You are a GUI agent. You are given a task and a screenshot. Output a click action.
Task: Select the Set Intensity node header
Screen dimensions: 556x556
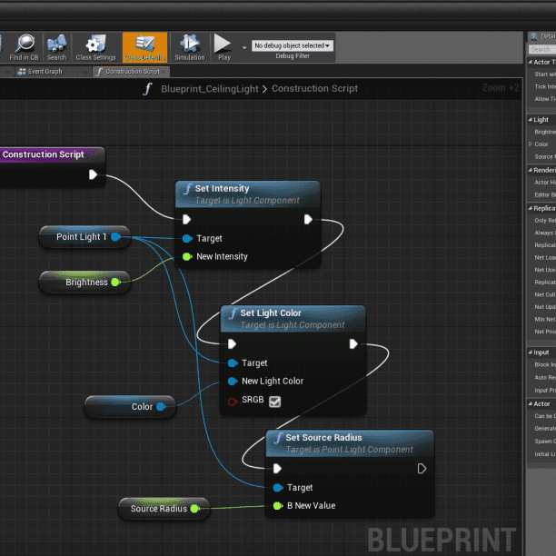pos(247,194)
